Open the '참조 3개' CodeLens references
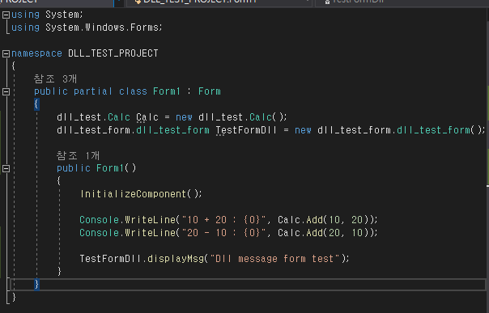 (55, 78)
